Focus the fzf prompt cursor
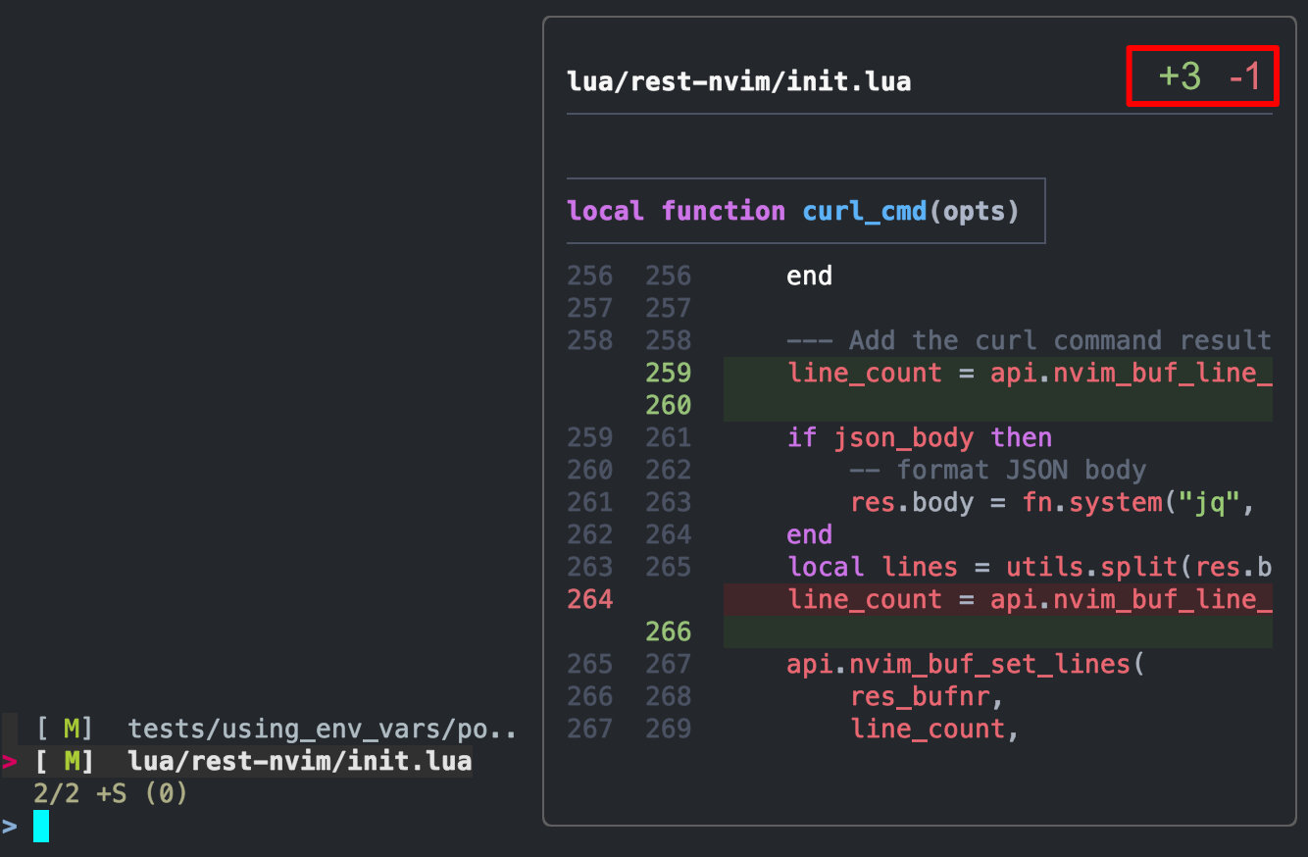1308x857 pixels. pyautogui.click(x=40, y=826)
